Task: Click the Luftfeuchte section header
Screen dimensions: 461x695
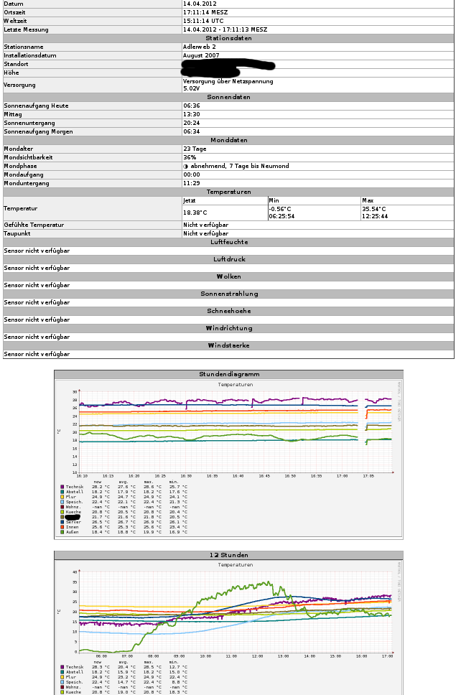Action: click(229, 242)
